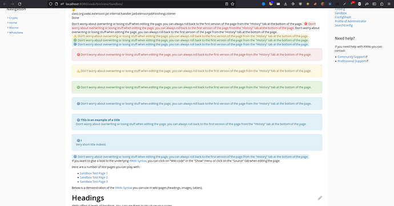Open the SearchConfig link
The height and width of the screenshot is (206, 394).
[344, 25]
